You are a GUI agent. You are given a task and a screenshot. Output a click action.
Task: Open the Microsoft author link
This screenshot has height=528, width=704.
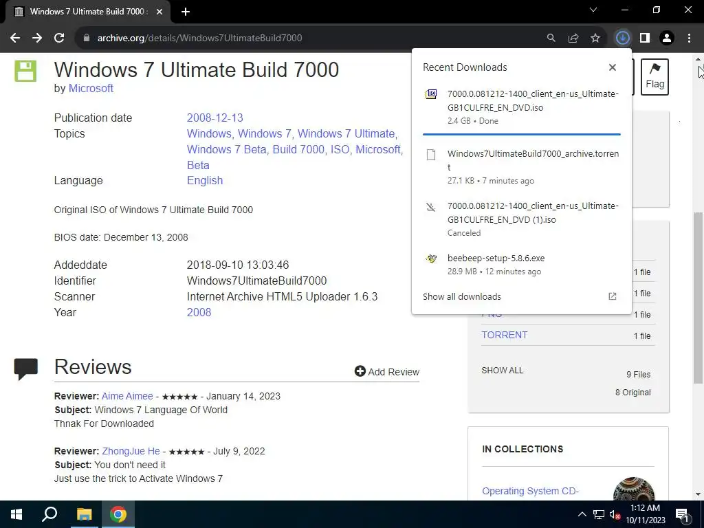pyautogui.click(x=91, y=89)
